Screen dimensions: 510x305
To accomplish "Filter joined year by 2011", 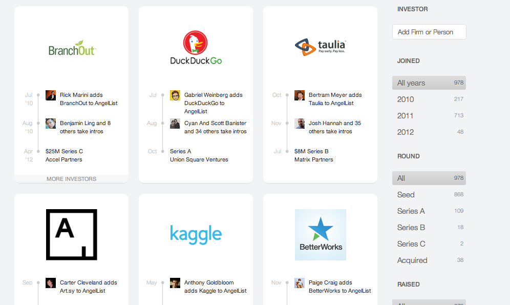I will coord(429,115).
